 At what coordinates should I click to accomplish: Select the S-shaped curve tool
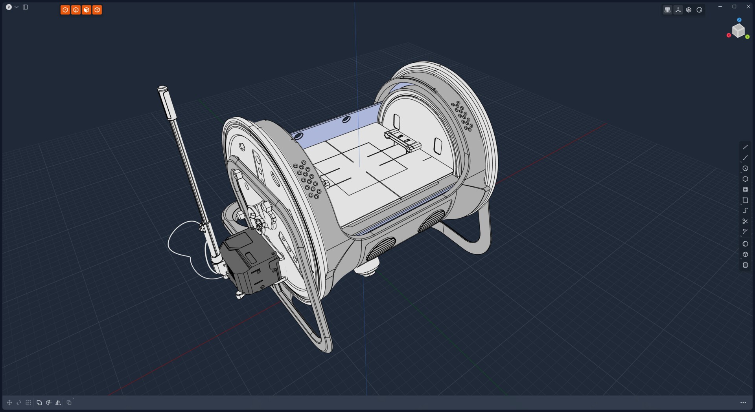click(x=745, y=211)
